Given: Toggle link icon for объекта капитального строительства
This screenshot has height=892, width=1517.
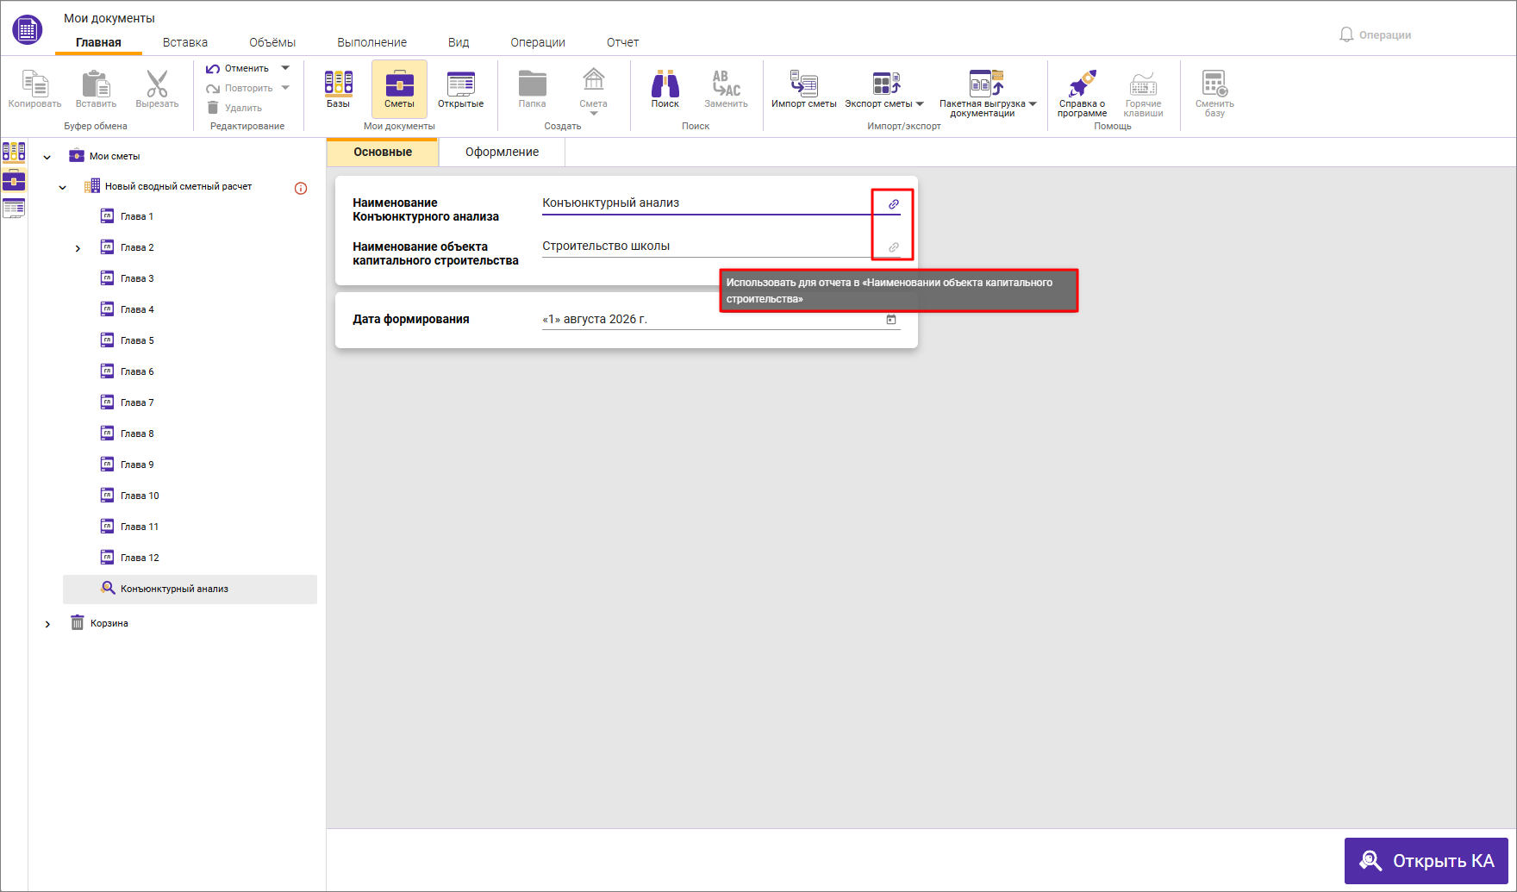Looking at the screenshot, I should pyautogui.click(x=894, y=247).
